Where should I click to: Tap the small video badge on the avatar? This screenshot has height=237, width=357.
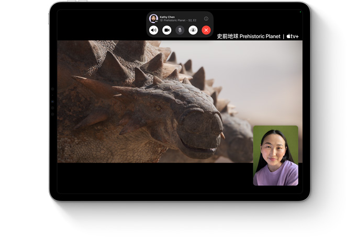pos(157,21)
